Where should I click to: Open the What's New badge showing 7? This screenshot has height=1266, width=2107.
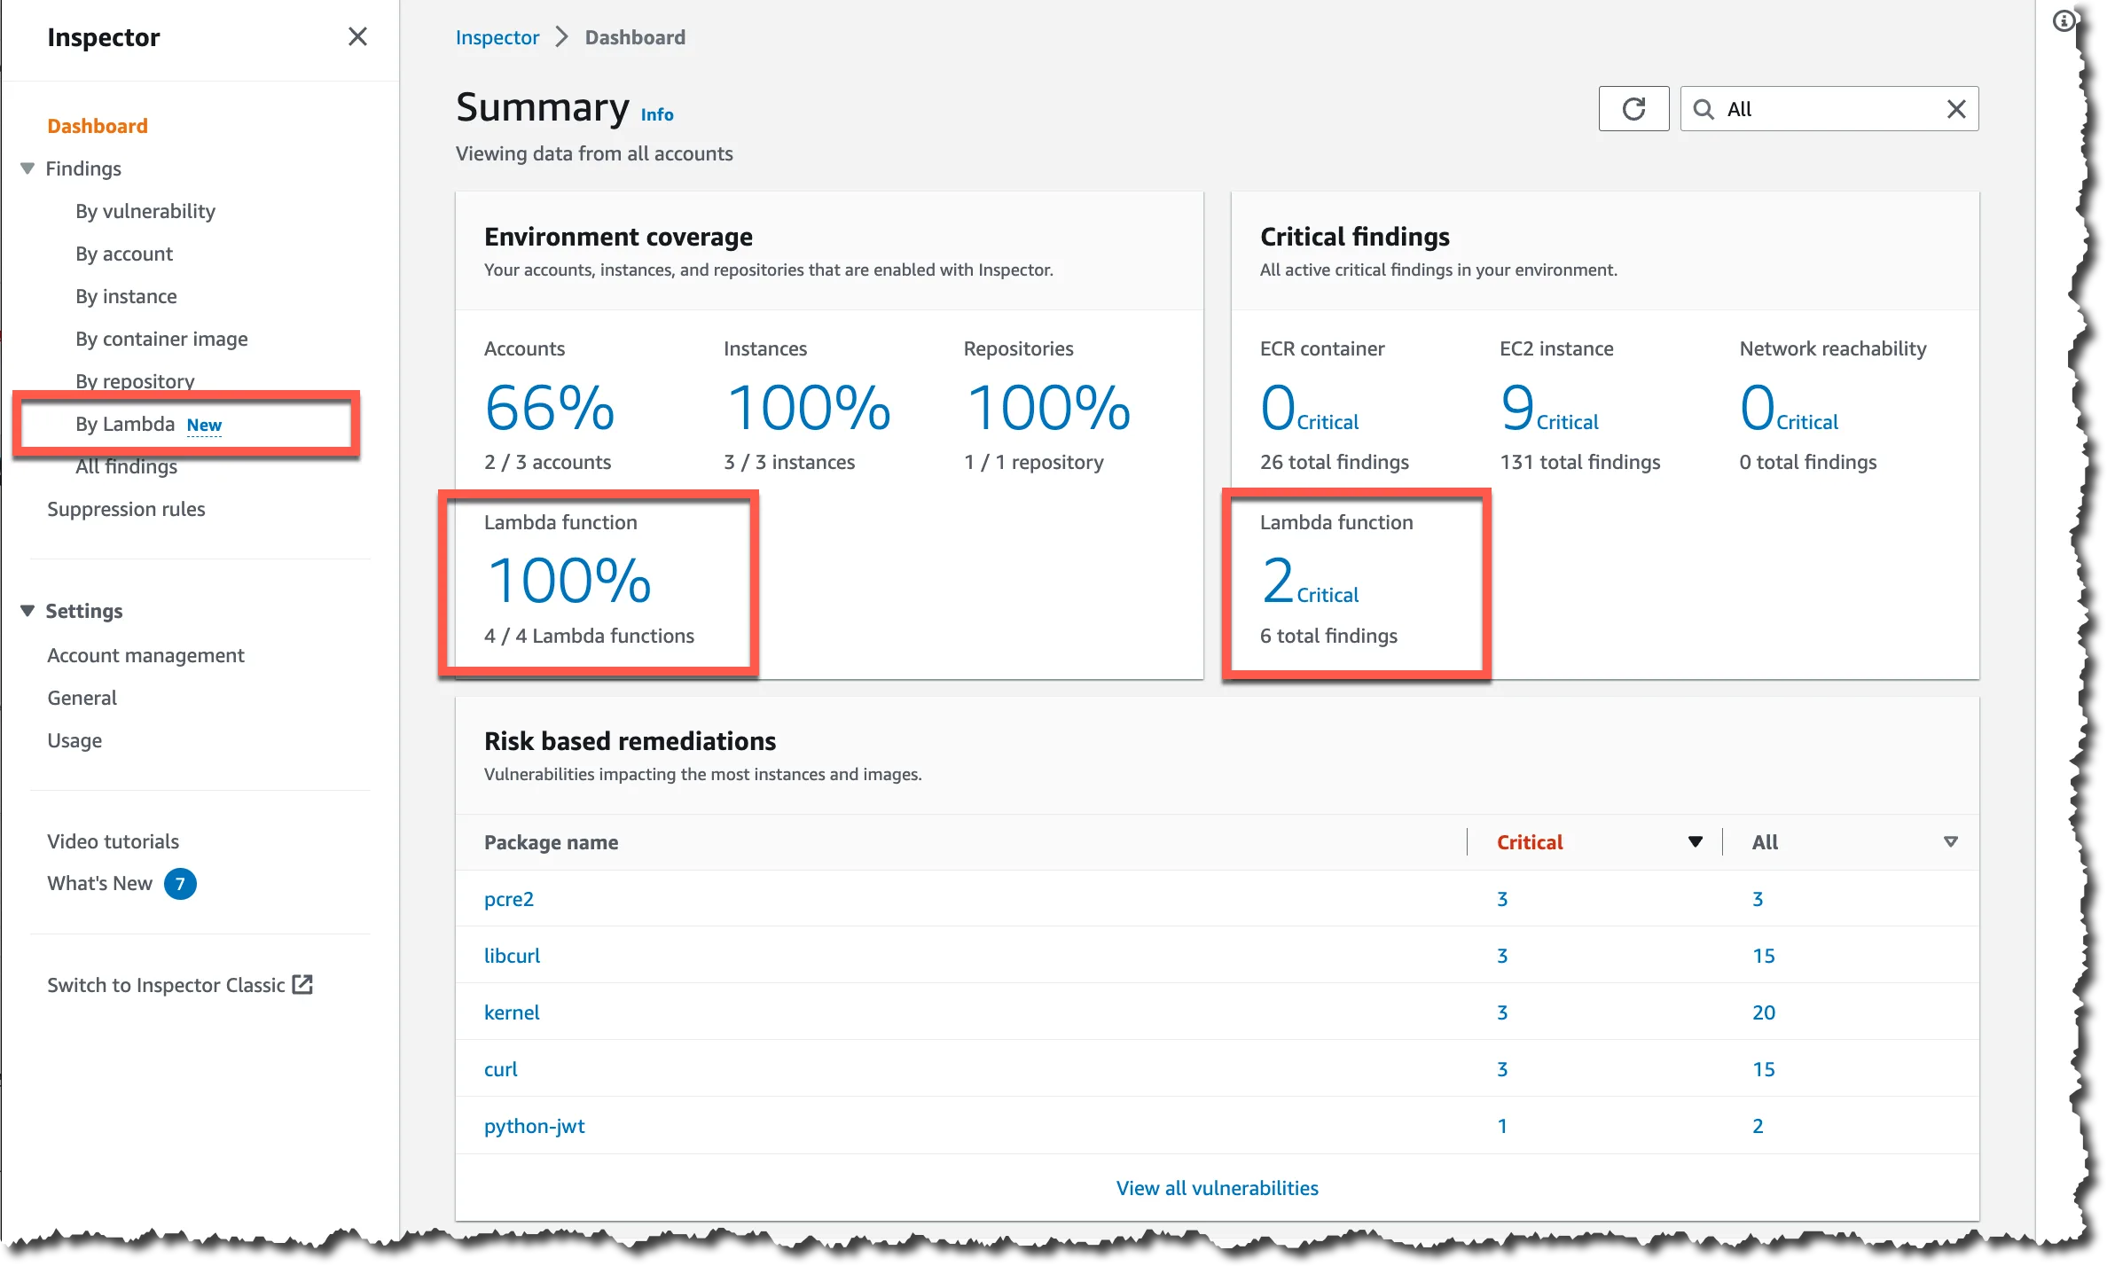(180, 883)
